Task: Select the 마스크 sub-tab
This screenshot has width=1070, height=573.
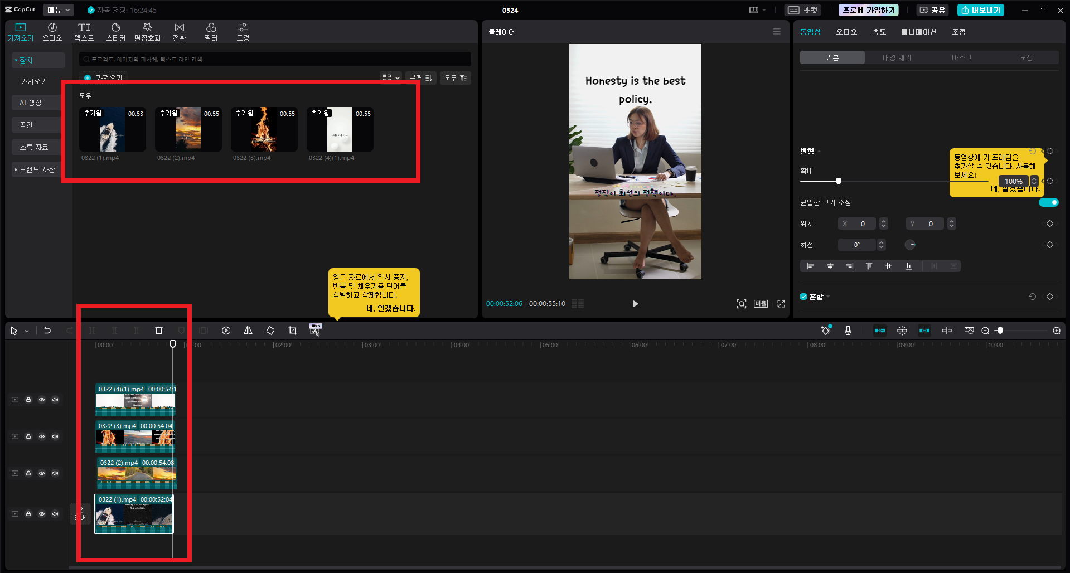Action: (961, 57)
